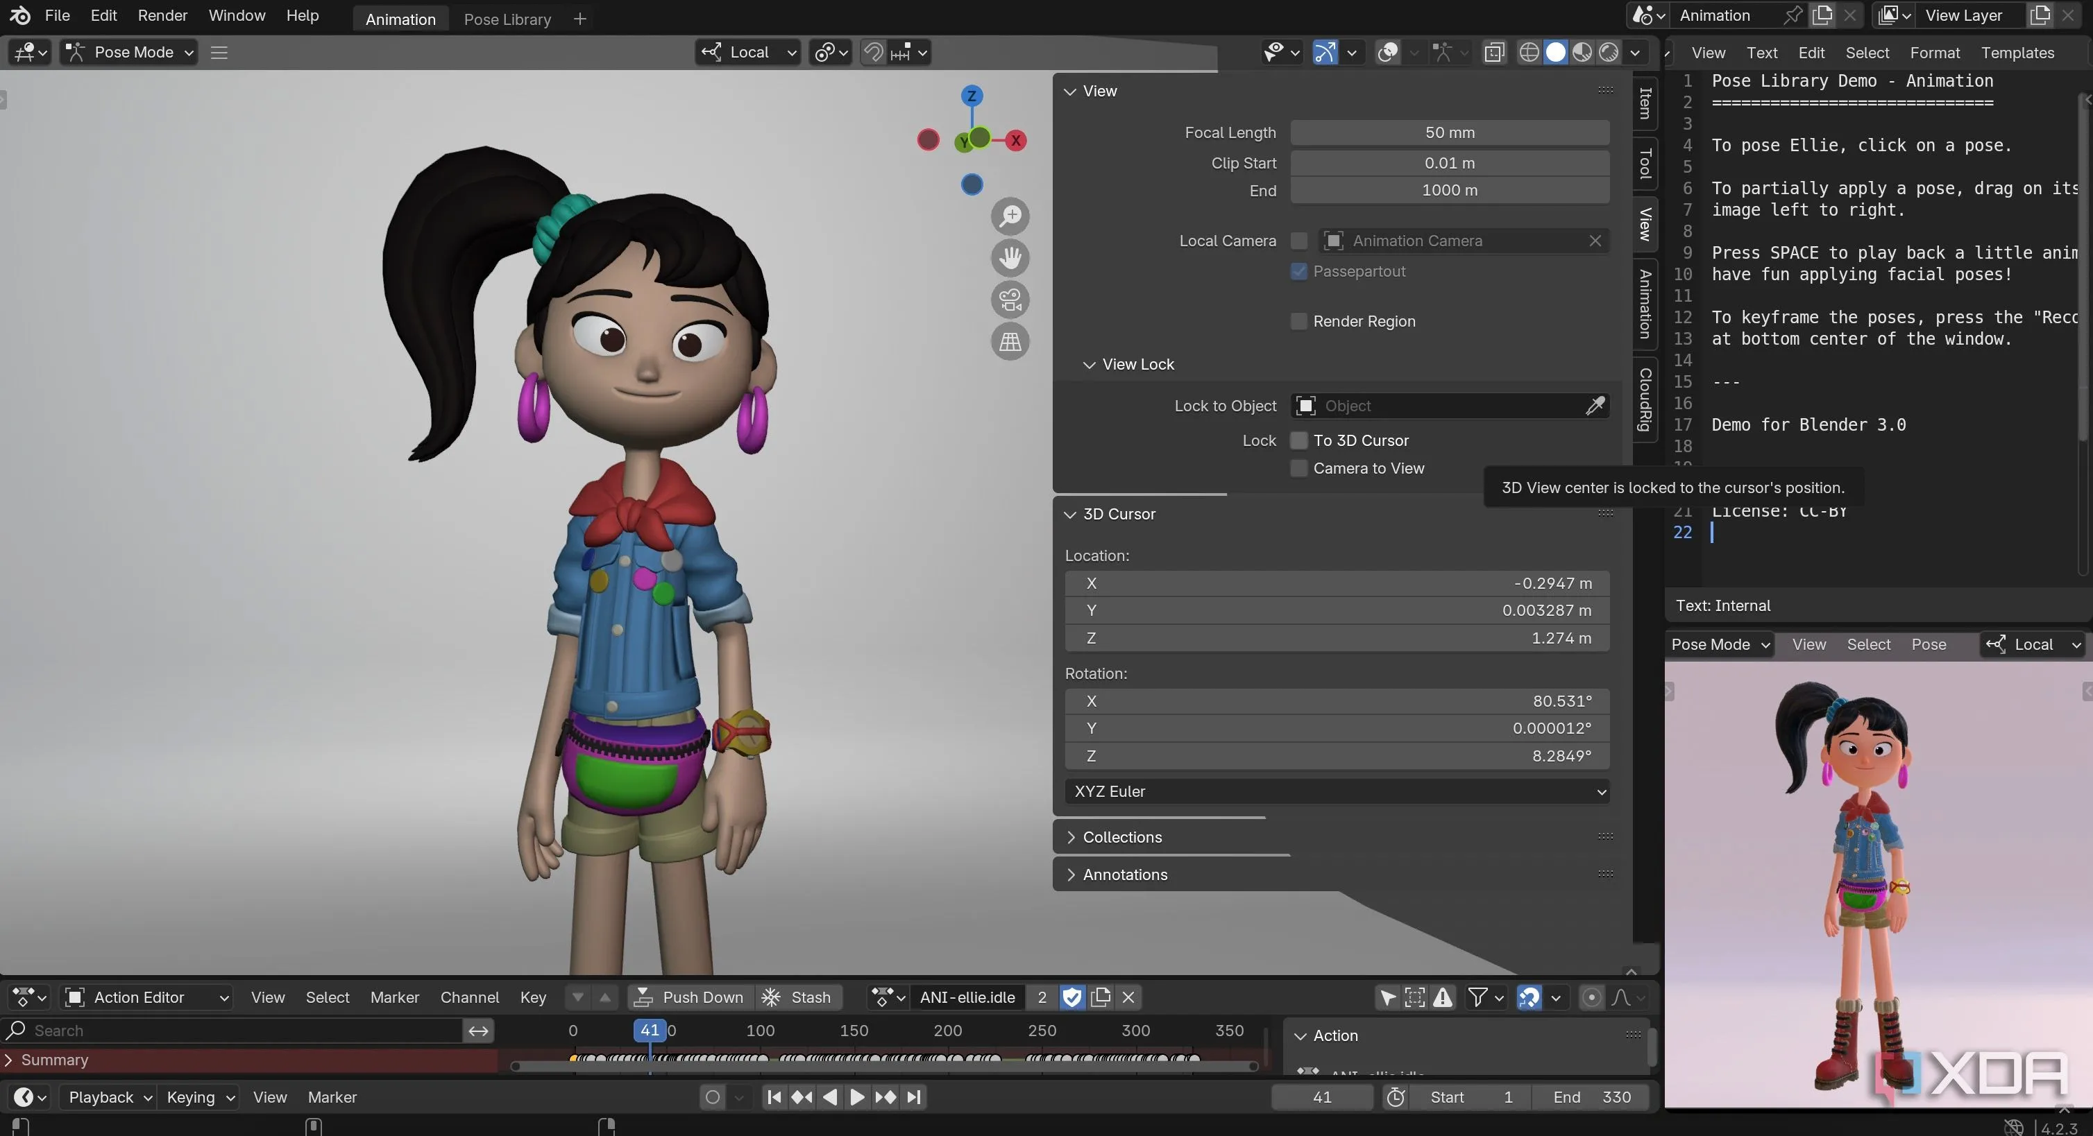The image size is (2093, 1136).
Task: Select material preview shading
Action: pos(1582,53)
